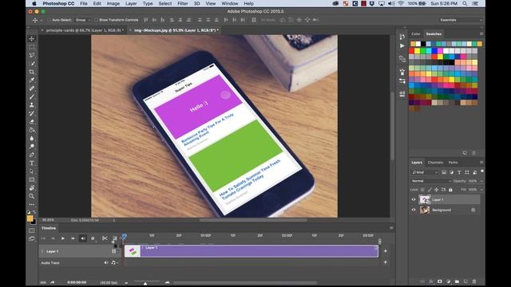Screen dimensions: 511x287
Task: Select the Clone Stamp tool
Action: point(32,104)
